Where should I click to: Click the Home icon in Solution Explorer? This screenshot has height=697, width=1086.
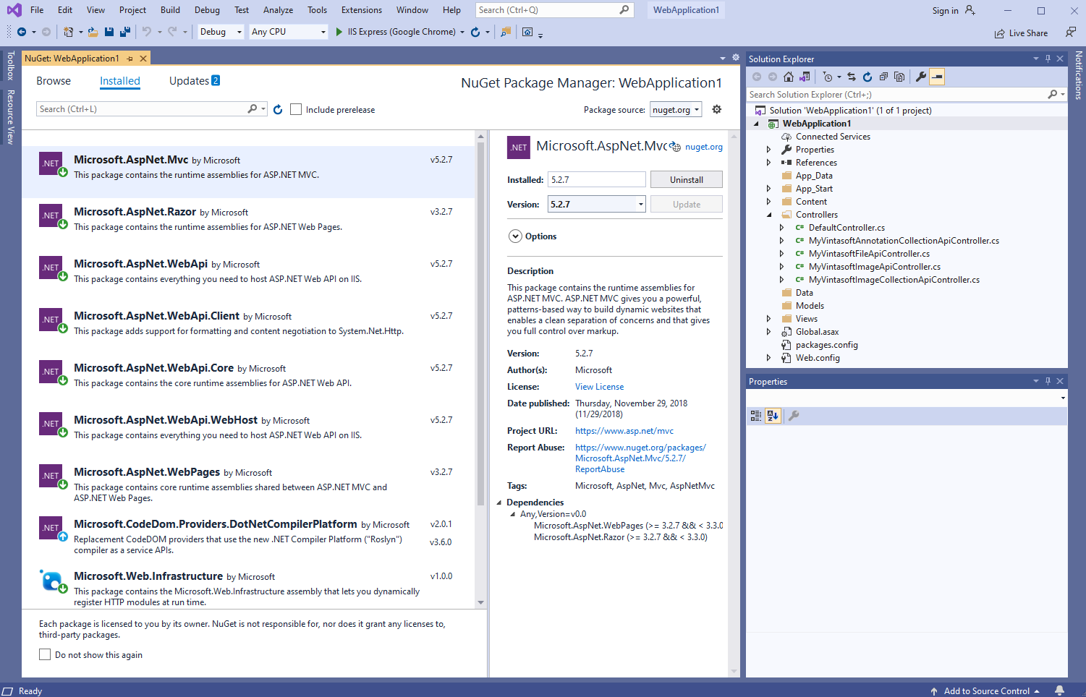789,77
